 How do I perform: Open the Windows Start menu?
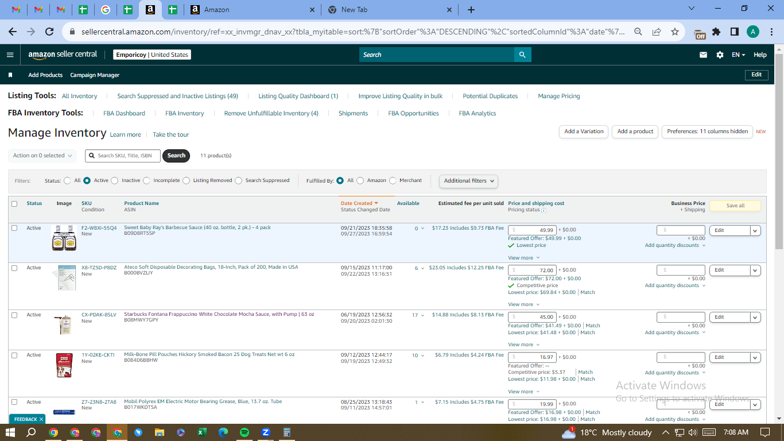point(11,432)
